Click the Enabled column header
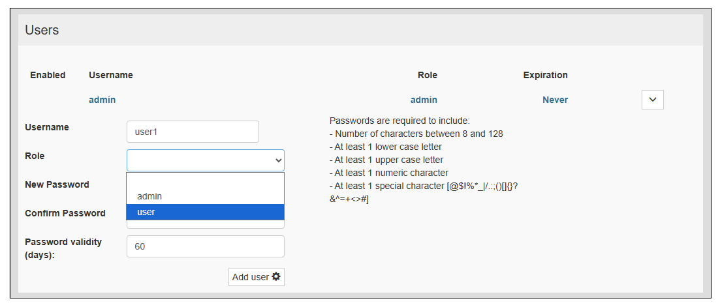 click(x=48, y=75)
